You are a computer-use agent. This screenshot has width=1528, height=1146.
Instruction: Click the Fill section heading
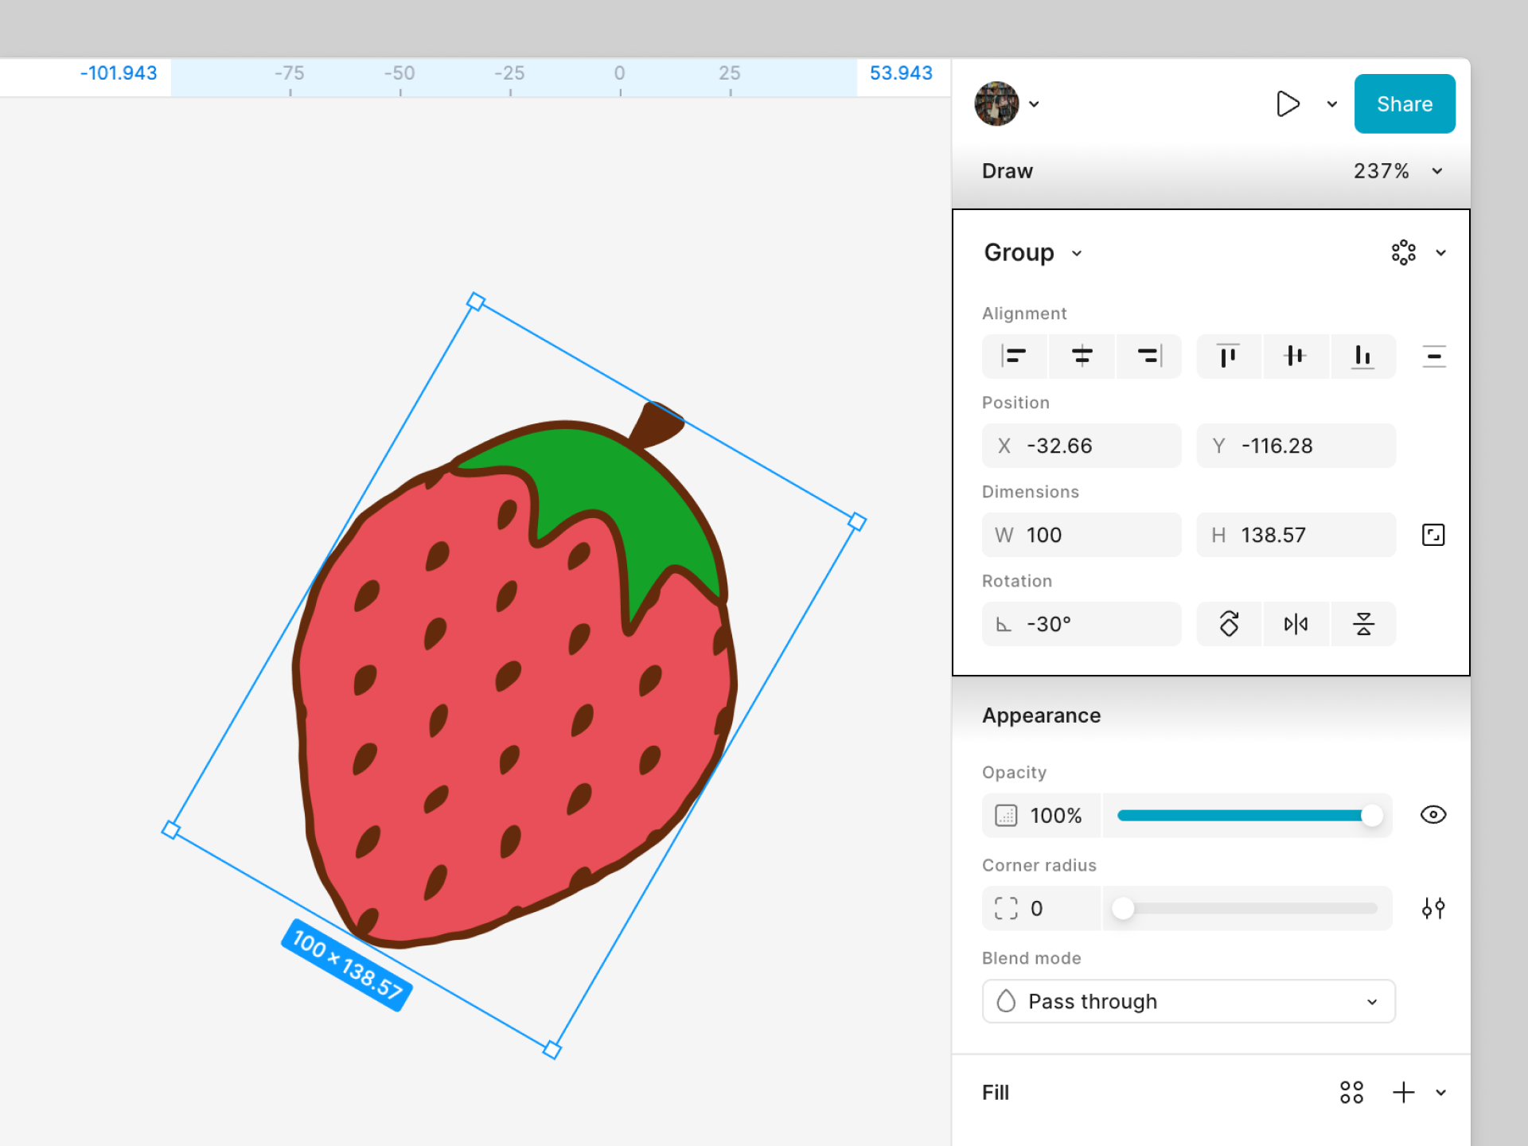996,1093
